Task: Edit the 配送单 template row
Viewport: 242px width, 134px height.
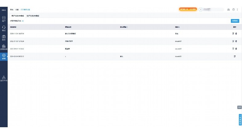Action: click(x=233, y=49)
